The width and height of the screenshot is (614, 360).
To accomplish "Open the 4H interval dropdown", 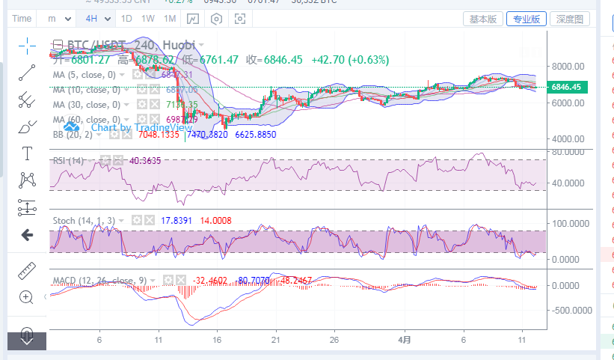I will (98, 19).
